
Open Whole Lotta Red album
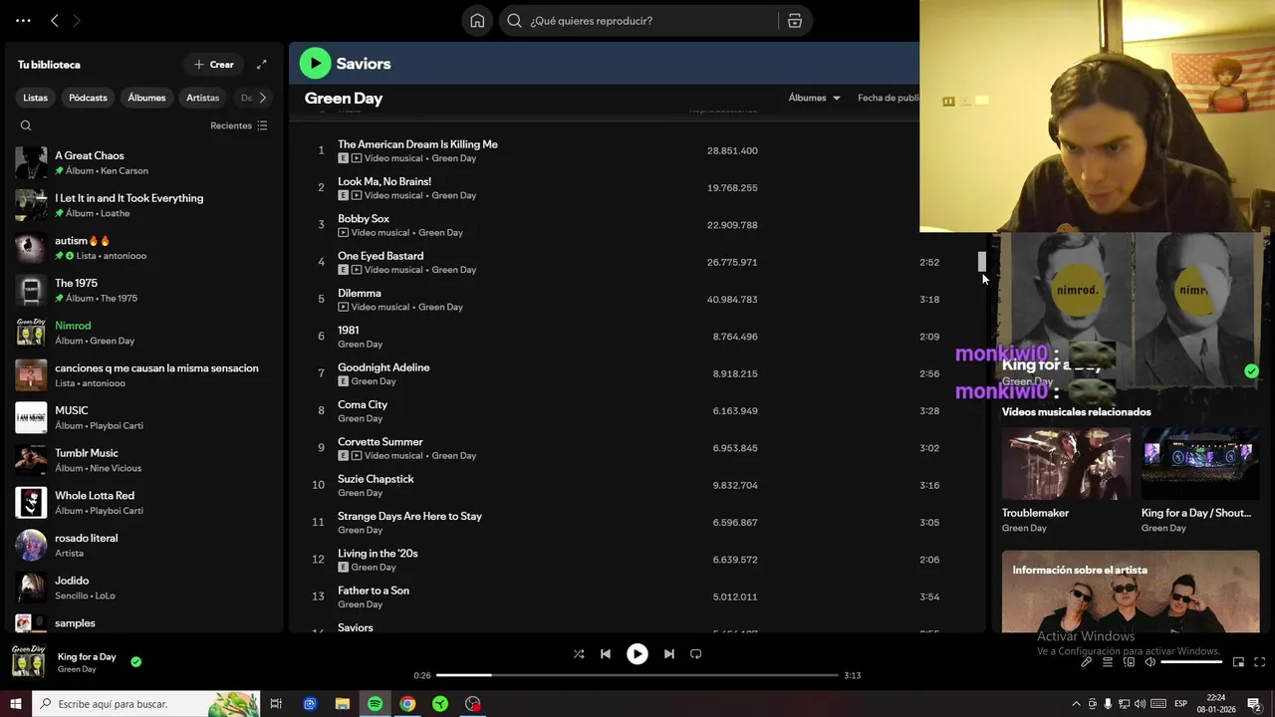click(x=142, y=503)
